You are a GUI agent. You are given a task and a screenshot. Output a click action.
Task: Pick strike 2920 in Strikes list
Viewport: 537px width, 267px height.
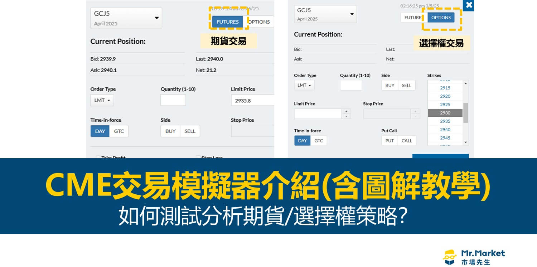click(x=445, y=96)
